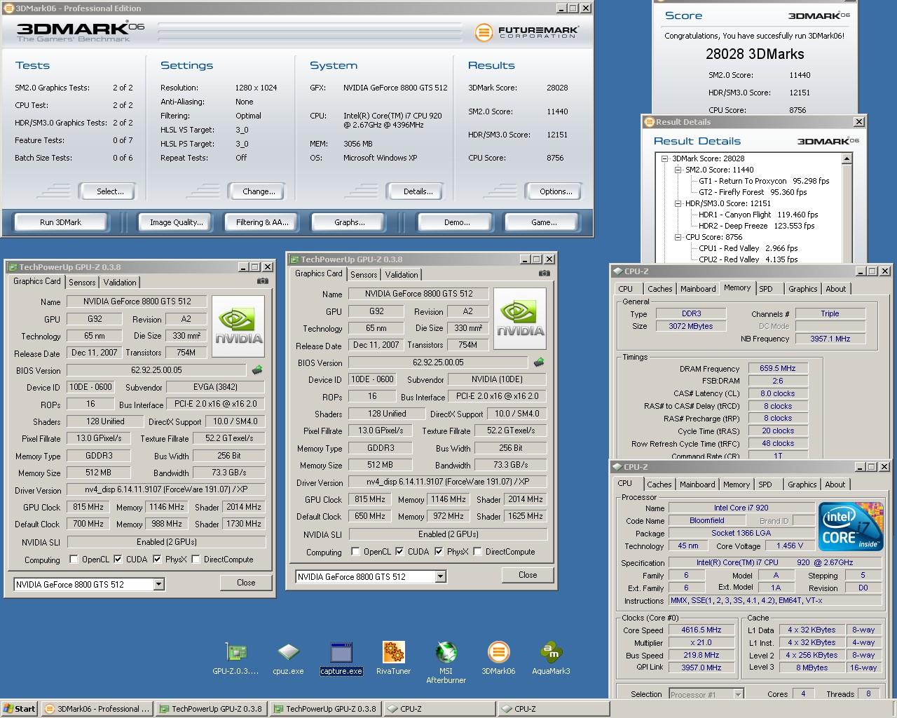Open the GPU selector dropdown in the EVGA GPU-Z window
897x718 pixels.
pos(158,584)
